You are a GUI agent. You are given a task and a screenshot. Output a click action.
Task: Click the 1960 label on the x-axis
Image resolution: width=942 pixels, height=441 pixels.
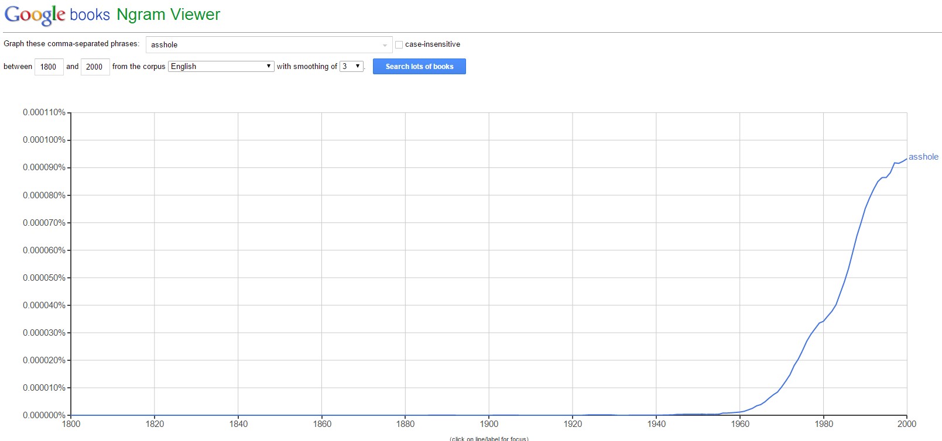(x=740, y=424)
